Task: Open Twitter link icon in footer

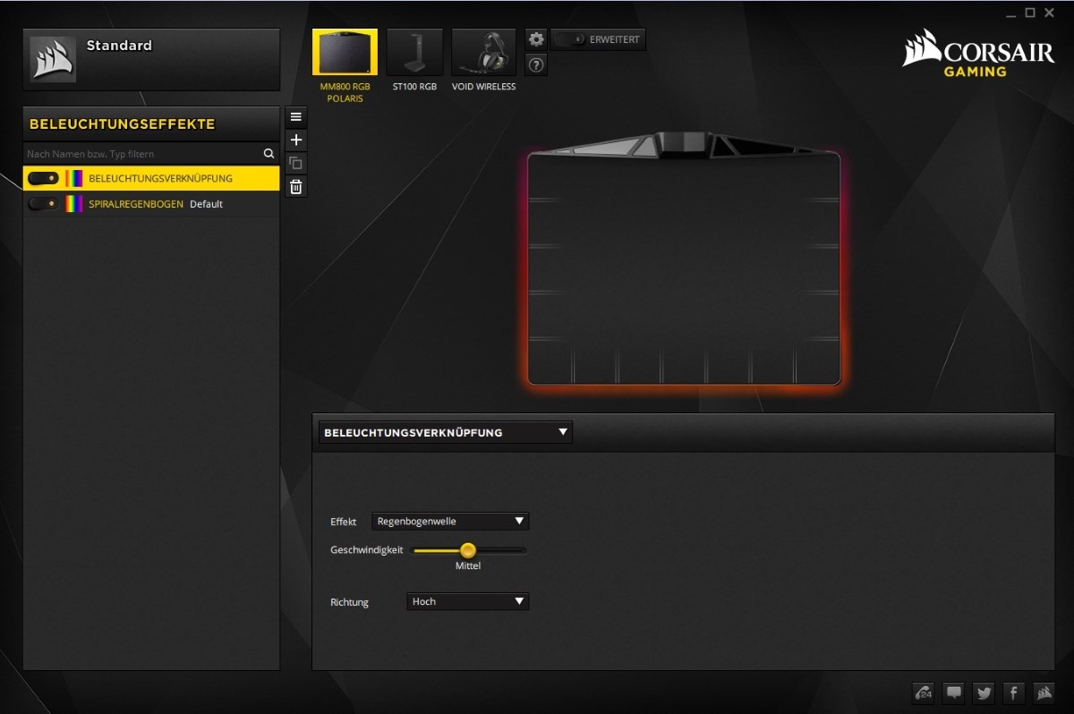Action: (x=984, y=692)
